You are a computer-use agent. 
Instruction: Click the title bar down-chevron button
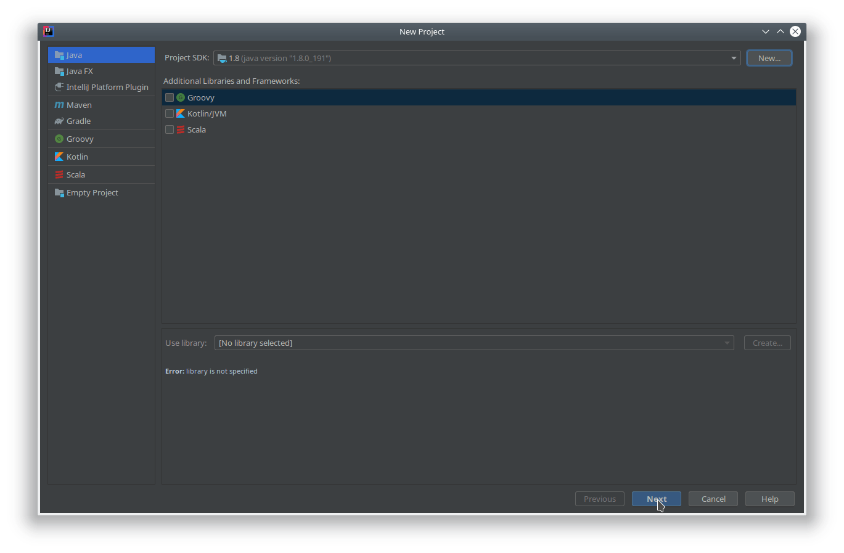(766, 31)
